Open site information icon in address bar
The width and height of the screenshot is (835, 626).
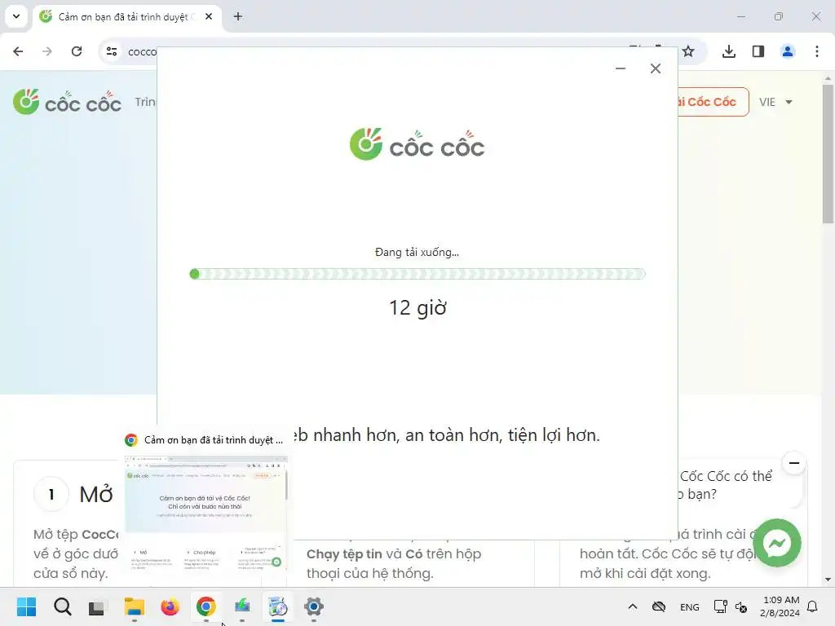tap(112, 51)
